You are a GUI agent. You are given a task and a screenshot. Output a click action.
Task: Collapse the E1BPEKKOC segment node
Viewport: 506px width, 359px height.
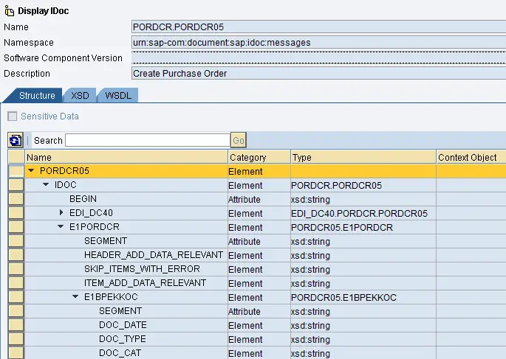(x=75, y=296)
